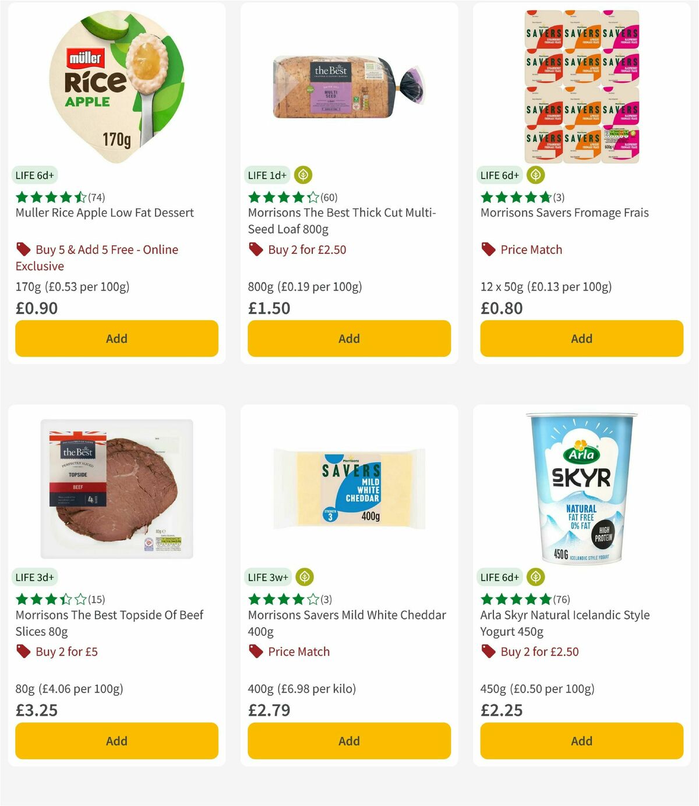Click the Price Match tag icon under Savers Fromage Frais
The width and height of the screenshot is (699, 806).
pos(488,249)
